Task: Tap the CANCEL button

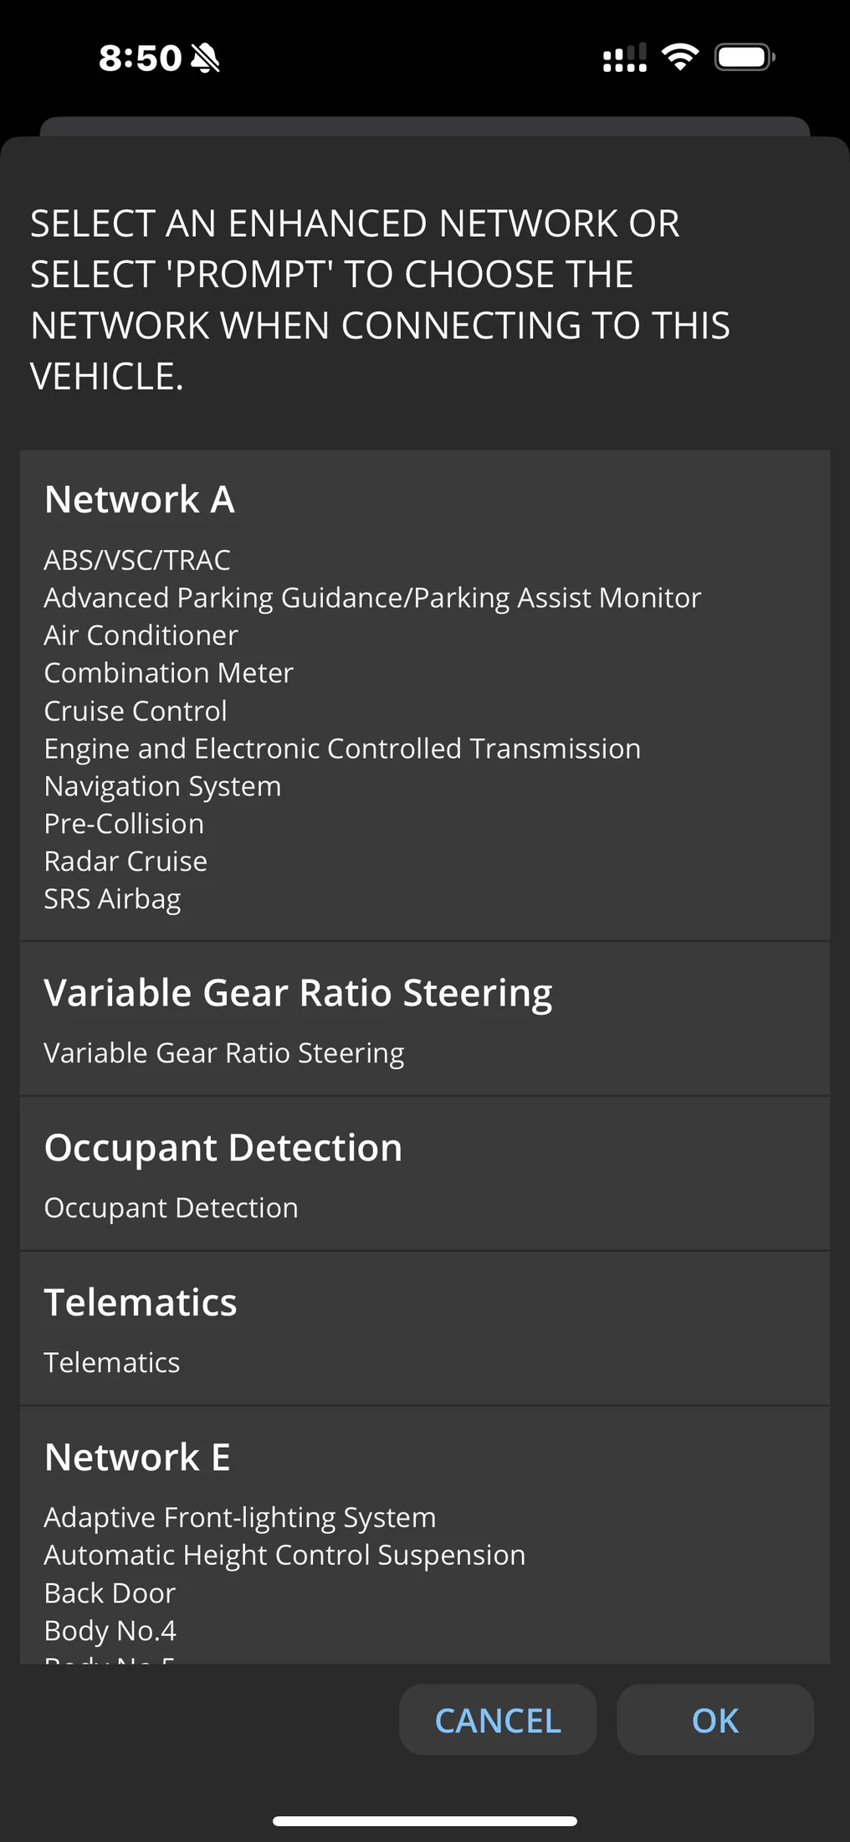Action: pyautogui.click(x=498, y=1720)
